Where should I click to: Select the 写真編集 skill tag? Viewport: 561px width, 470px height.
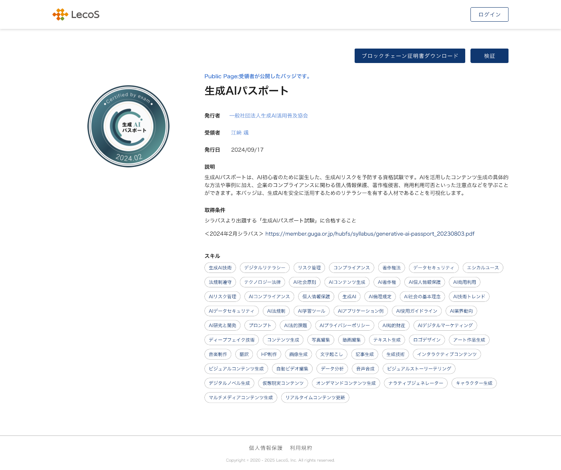[x=321, y=340]
